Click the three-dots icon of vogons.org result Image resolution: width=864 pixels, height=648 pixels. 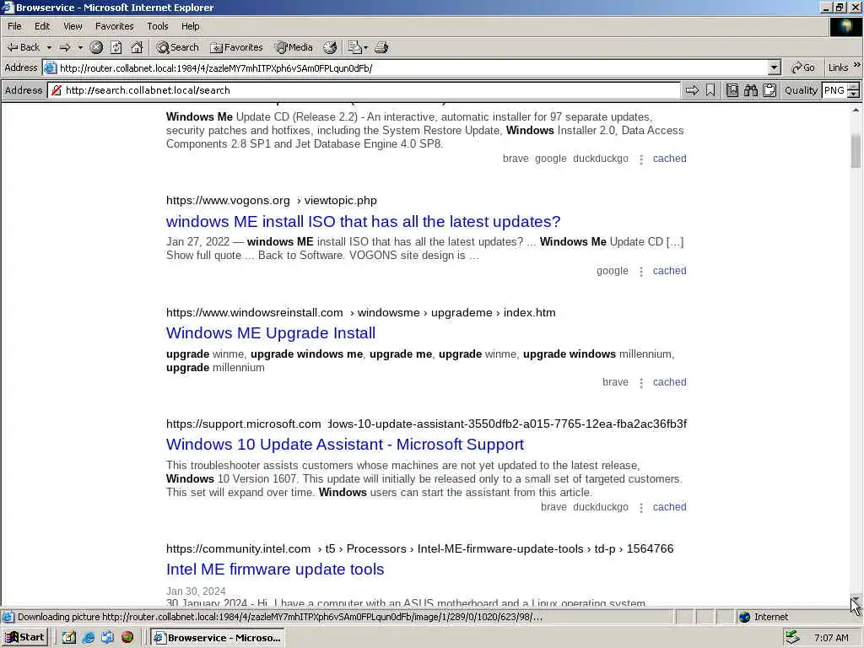[x=641, y=272]
